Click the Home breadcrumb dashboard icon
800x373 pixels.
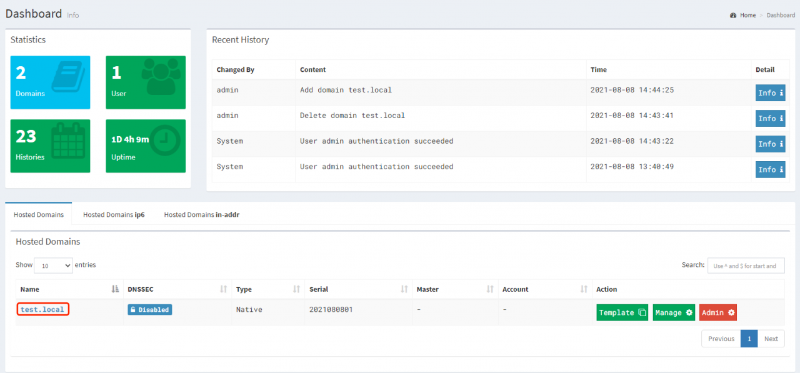click(x=733, y=15)
